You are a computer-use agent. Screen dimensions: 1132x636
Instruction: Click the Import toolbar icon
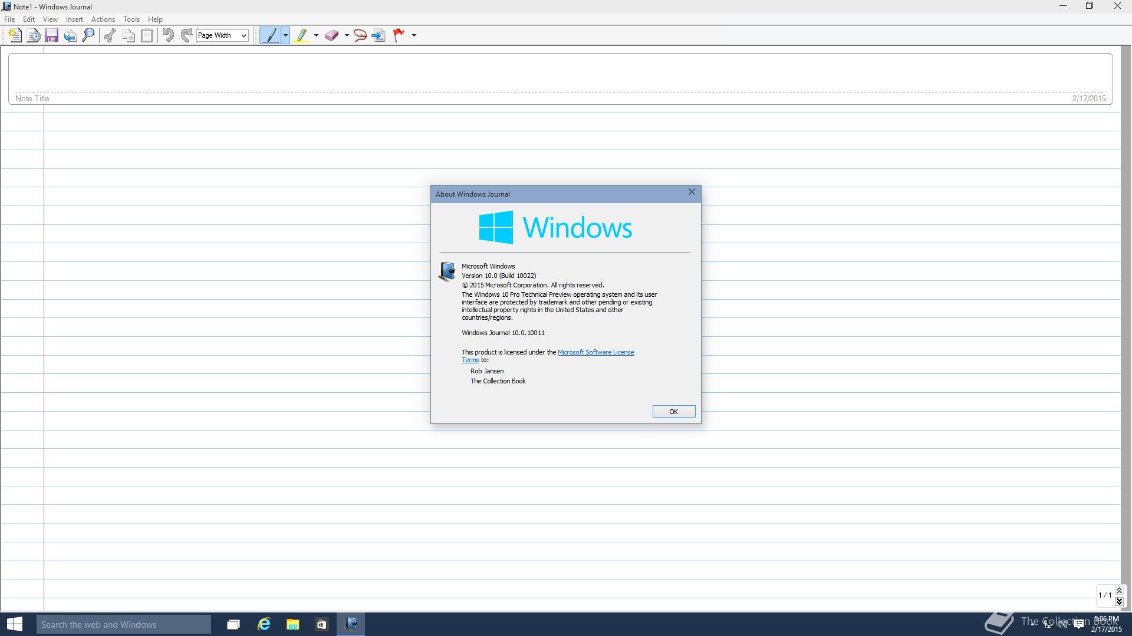[x=70, y=35]
